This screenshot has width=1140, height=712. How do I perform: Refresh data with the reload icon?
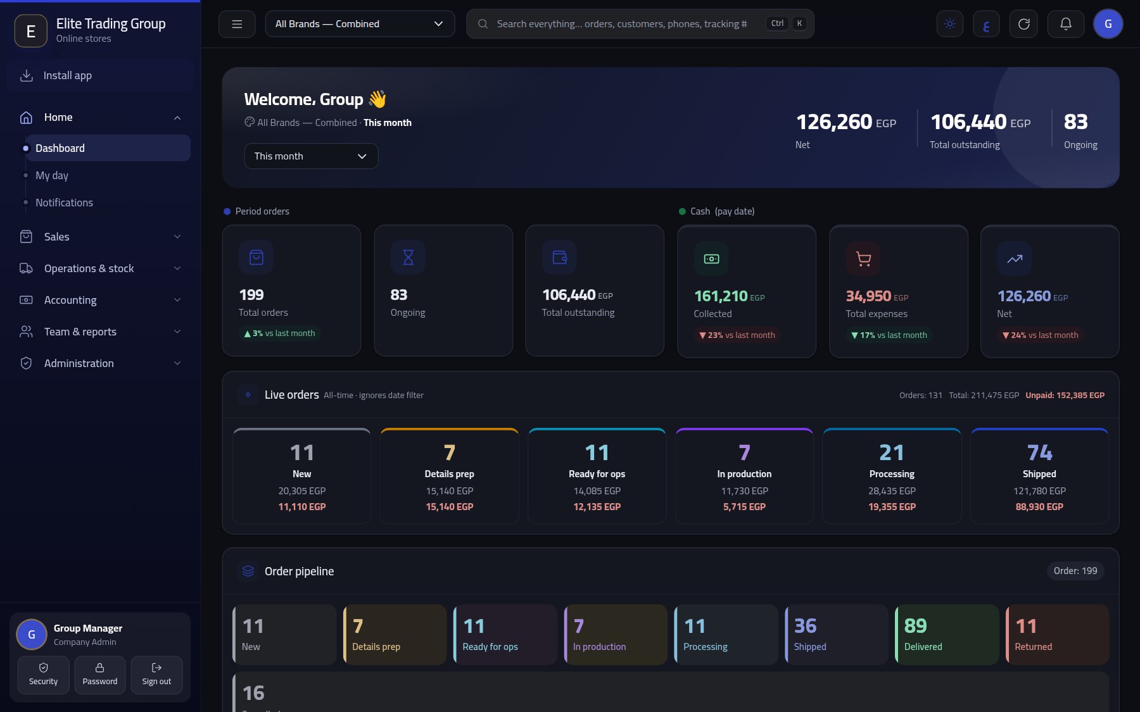(x=1023, y=24)
